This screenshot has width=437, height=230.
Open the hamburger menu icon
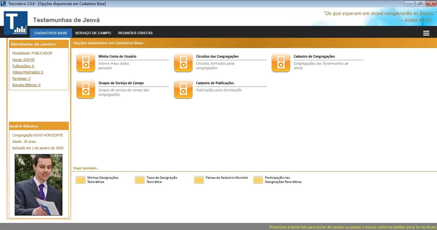[426, 33]
